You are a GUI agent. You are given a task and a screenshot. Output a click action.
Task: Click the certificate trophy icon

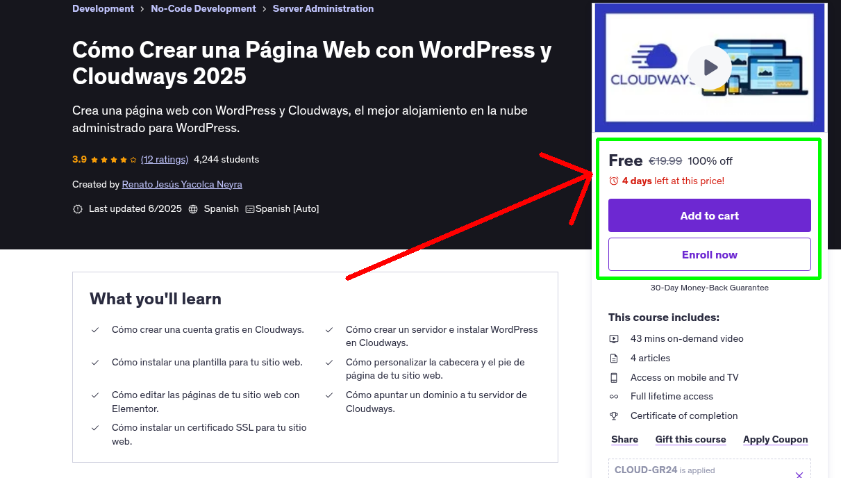(x=614, y=416)
